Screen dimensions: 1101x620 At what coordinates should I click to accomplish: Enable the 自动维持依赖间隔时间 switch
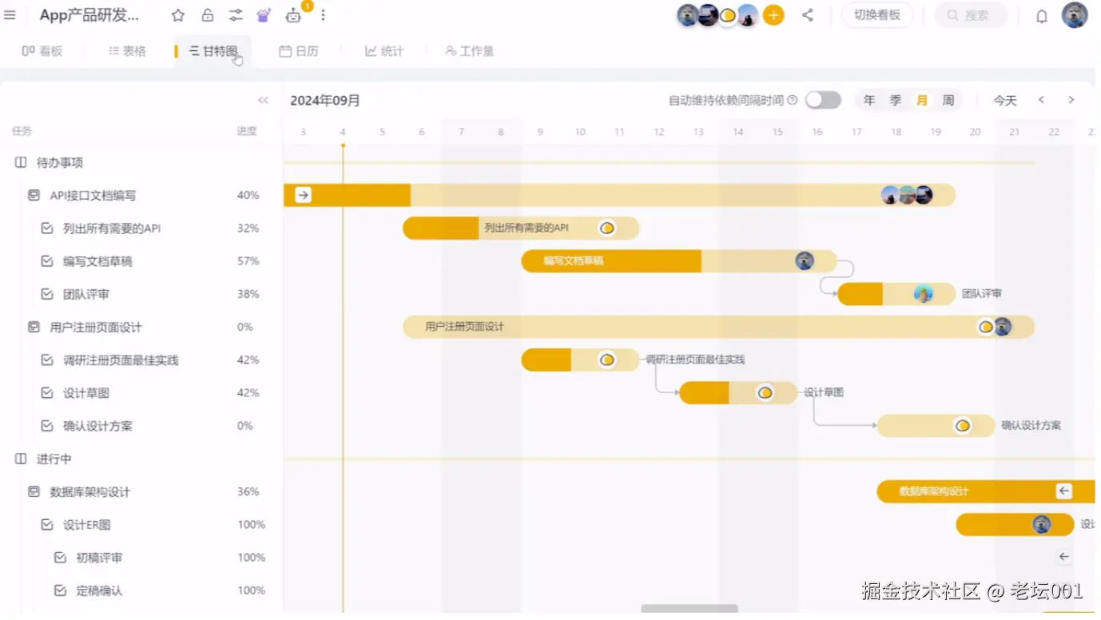822,100
